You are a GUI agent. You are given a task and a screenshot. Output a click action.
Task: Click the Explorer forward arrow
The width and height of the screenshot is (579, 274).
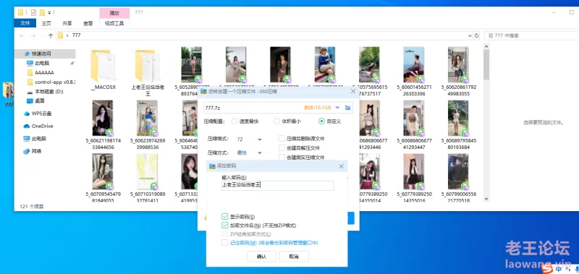tap(33, 35)
